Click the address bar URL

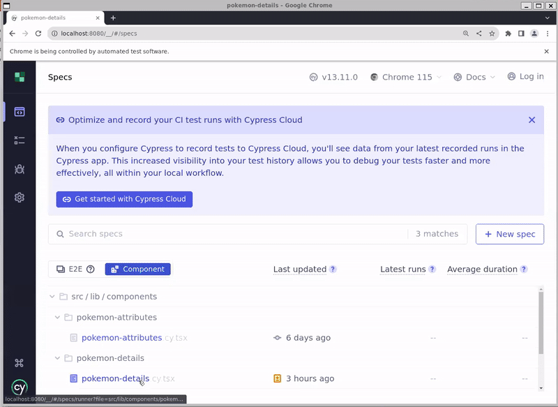coord(99,34)
